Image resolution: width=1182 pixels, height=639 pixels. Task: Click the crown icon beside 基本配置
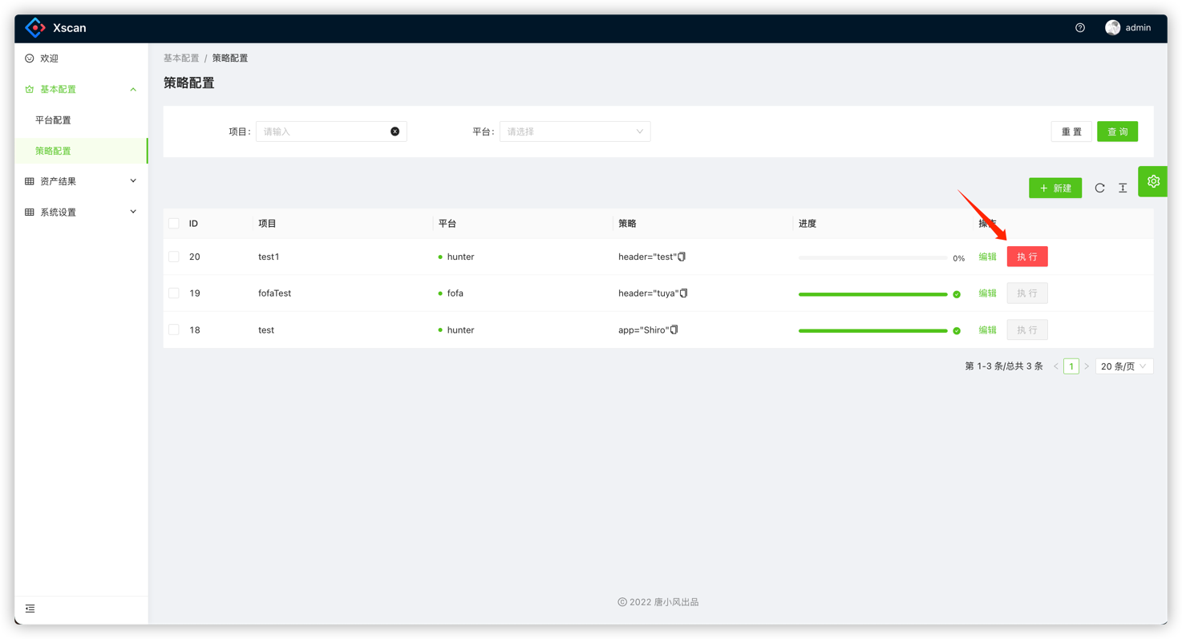click(30, 89)
